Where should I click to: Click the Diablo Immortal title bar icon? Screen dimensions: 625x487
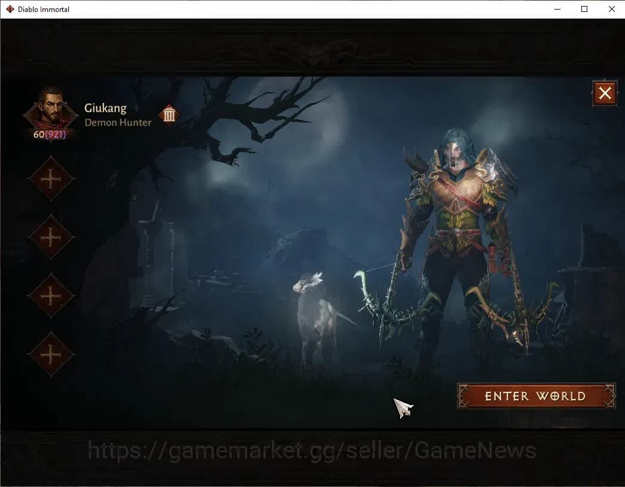coord(10,9)
